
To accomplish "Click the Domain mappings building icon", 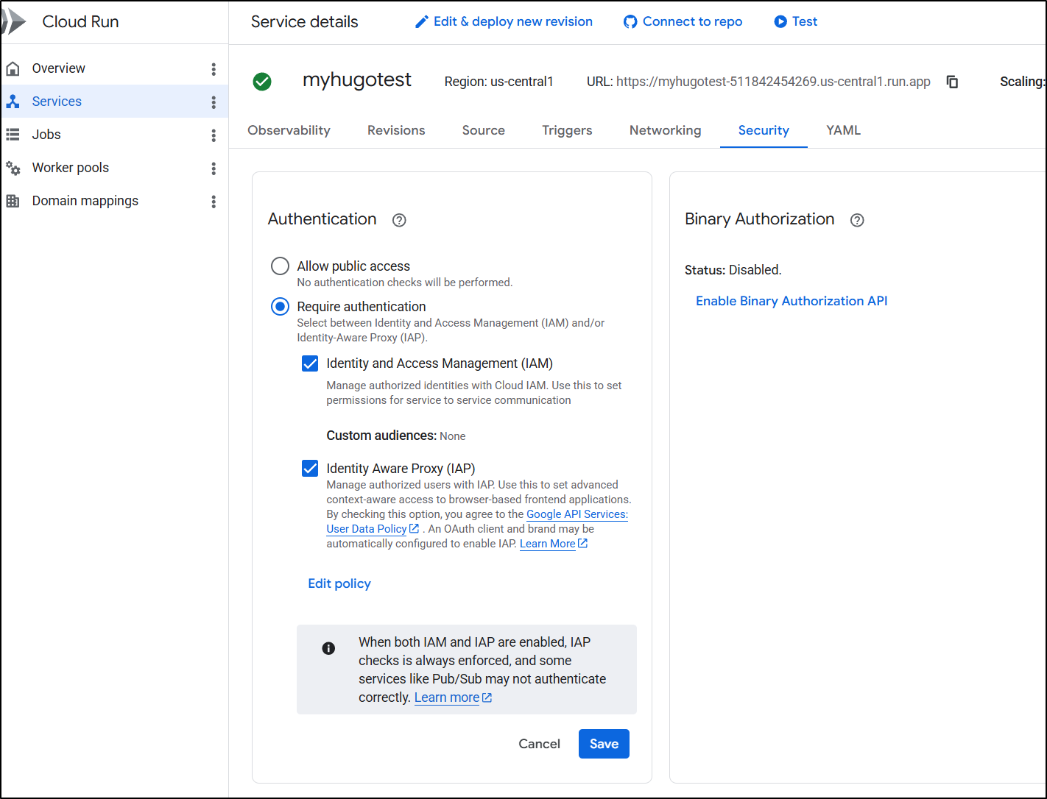I will (x=13, y=201).
